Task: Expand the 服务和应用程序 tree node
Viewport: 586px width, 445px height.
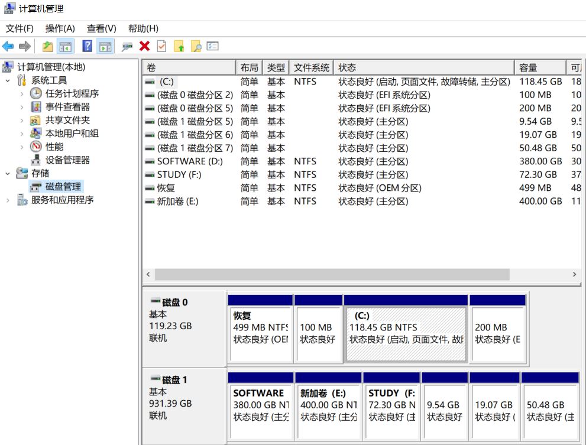Action: pos(8,200)
